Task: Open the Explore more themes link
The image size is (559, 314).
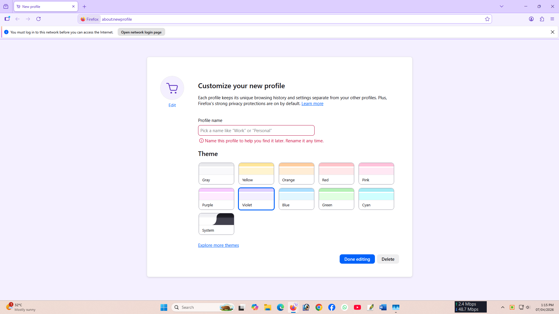Action: pyautogui.click(x=218, y=245)
